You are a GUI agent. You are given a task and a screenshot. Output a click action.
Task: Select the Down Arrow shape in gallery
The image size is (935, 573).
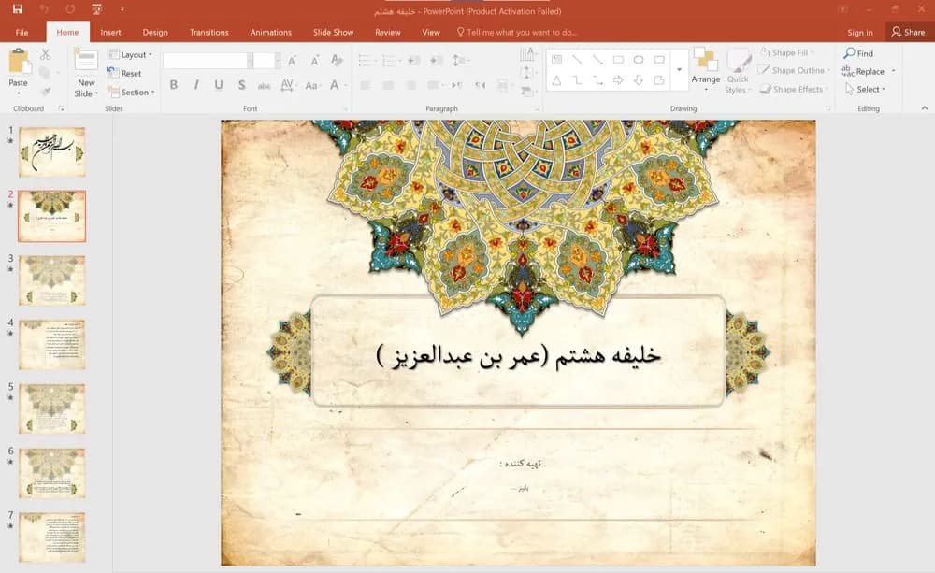(x=639, y=79)
